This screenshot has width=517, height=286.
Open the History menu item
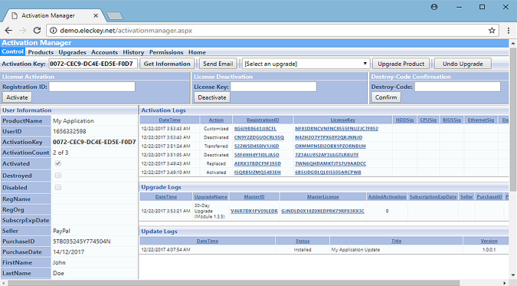click(133, 52)
